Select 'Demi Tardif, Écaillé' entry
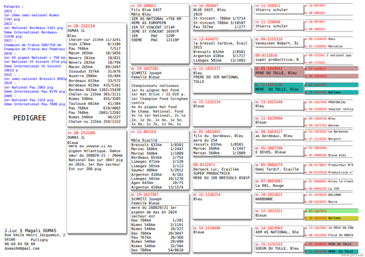 tap(279, 167)
